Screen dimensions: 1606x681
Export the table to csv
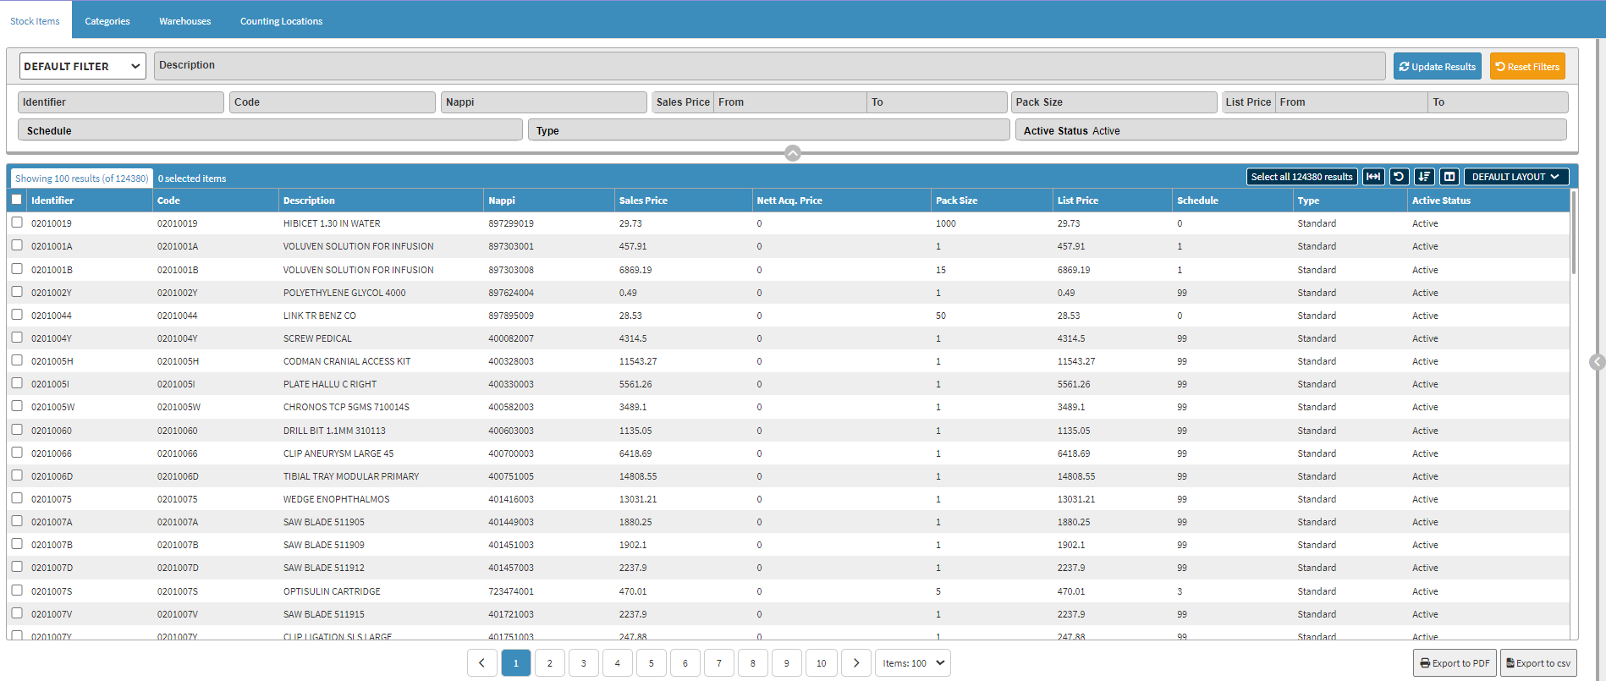tap(1537, 663)
